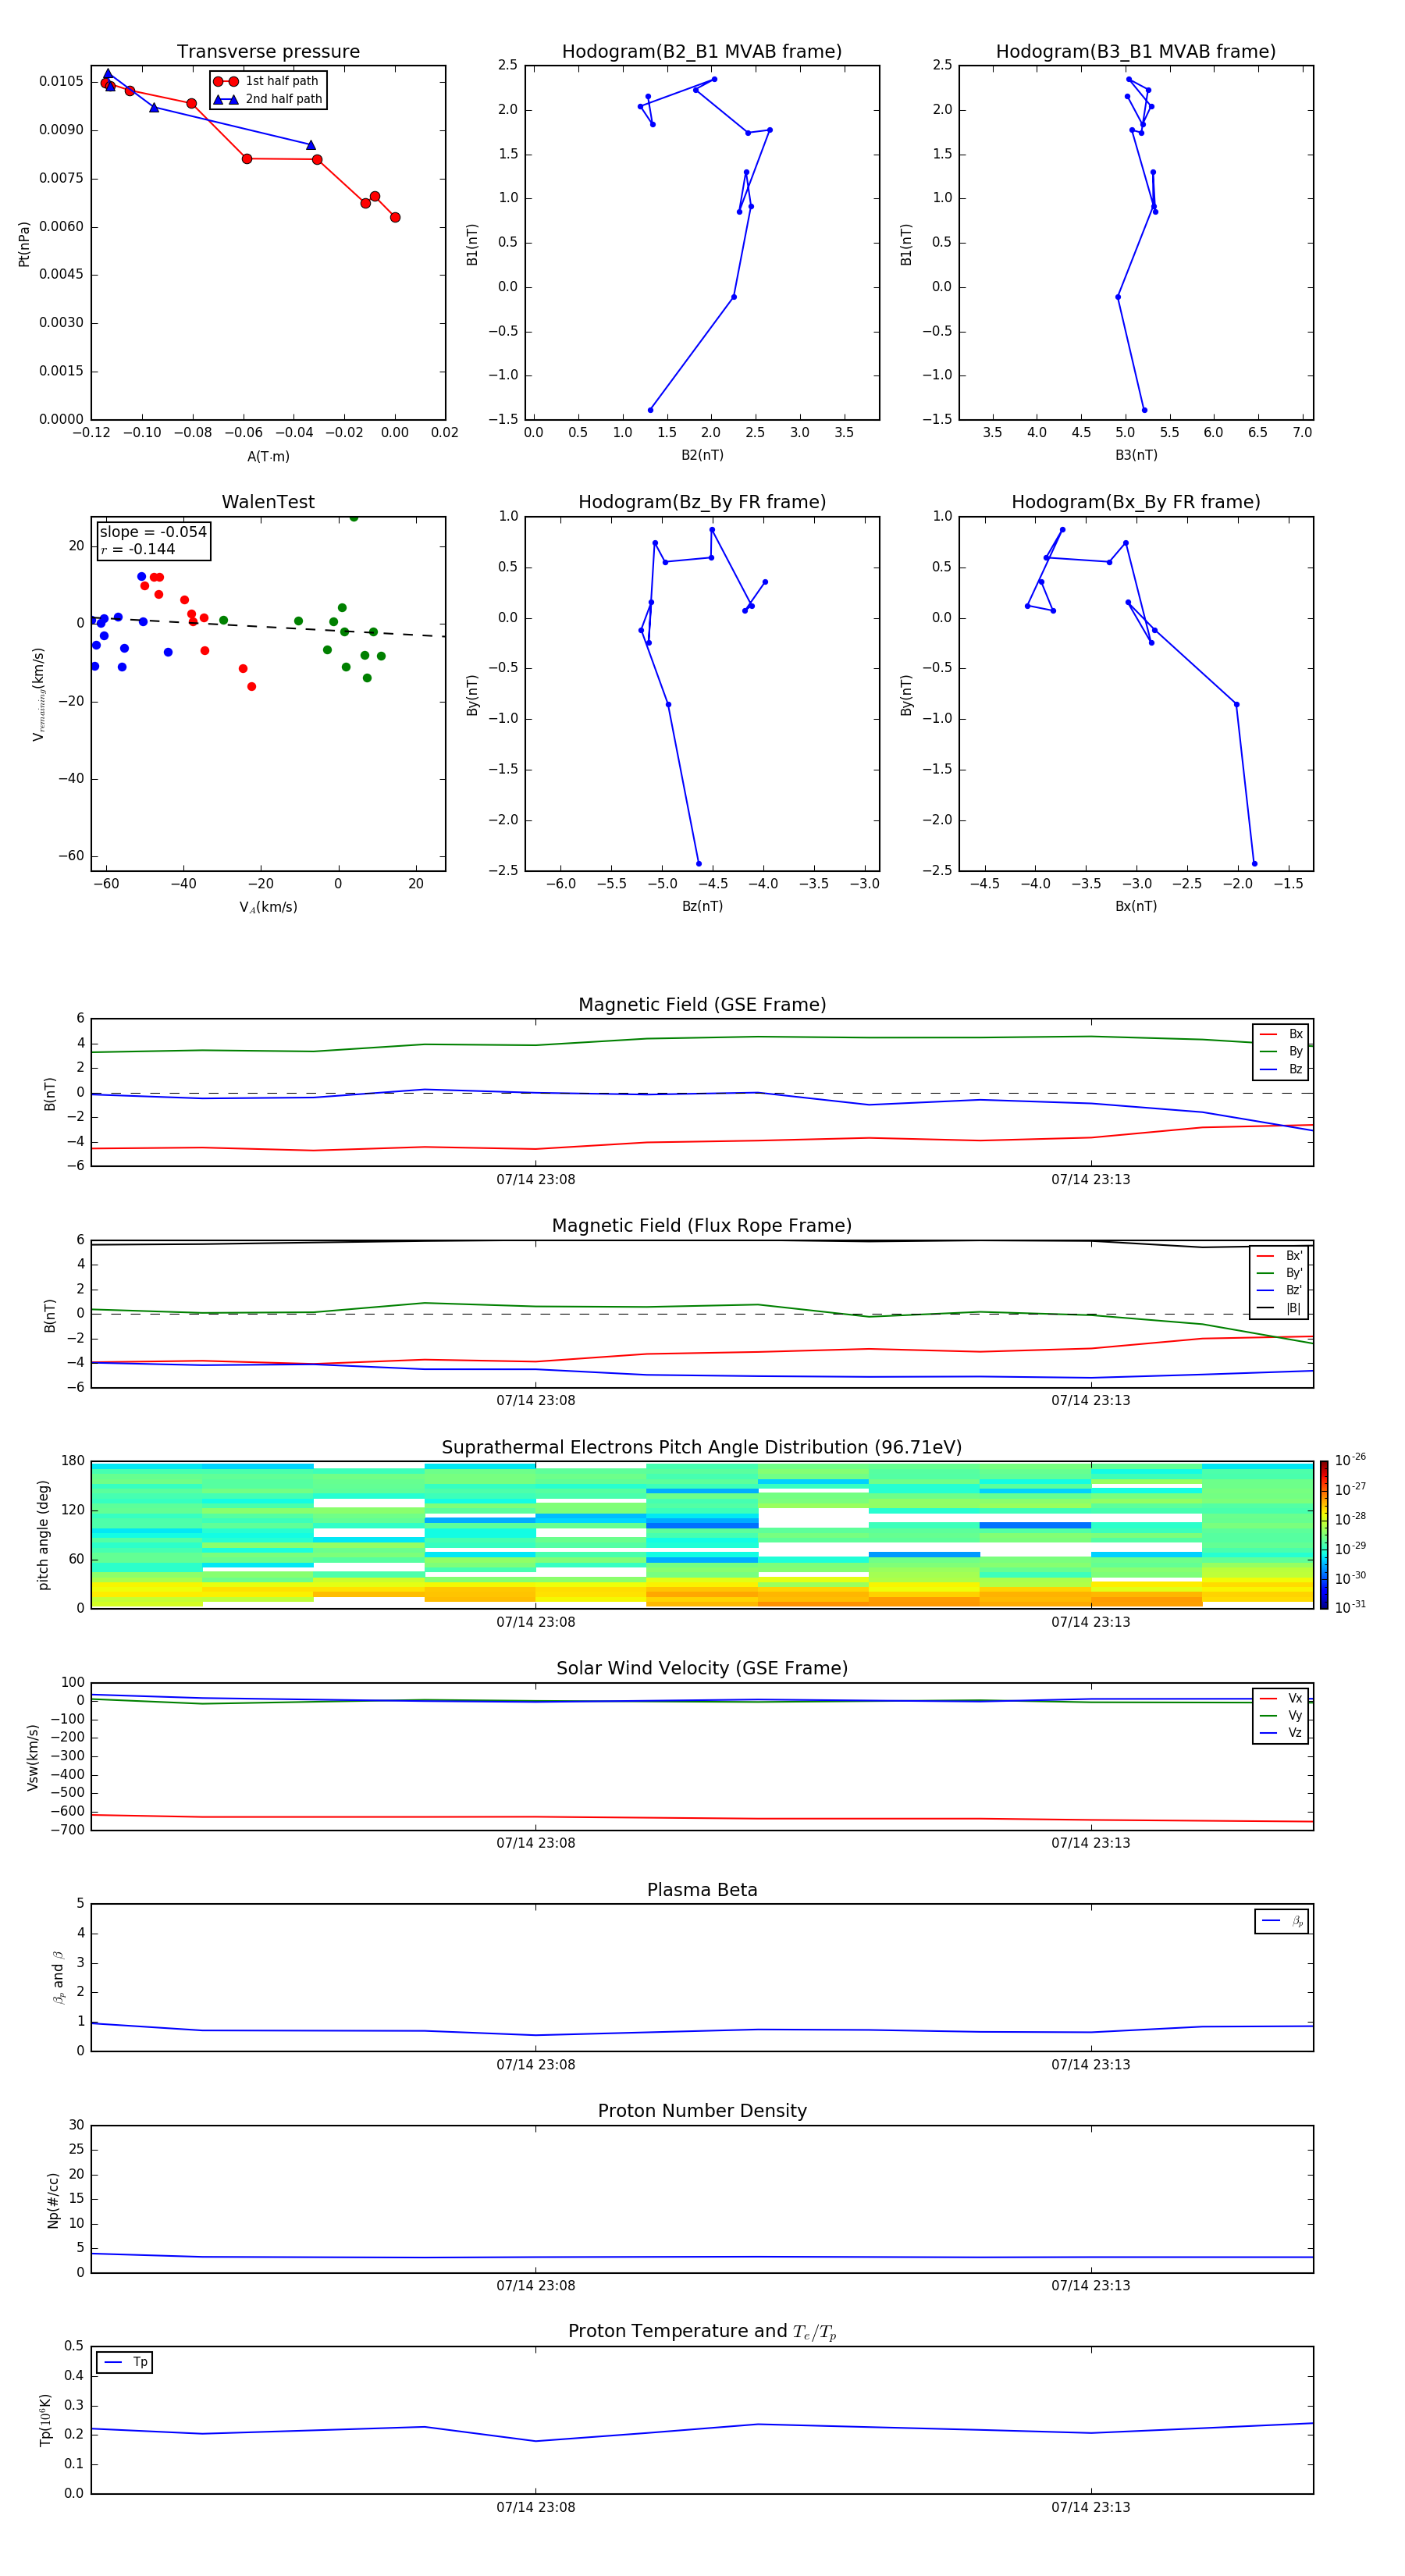Click Bz' entry in flux rope legend
This screenshot has width=1405, height=2576.
[1280, 1290]
